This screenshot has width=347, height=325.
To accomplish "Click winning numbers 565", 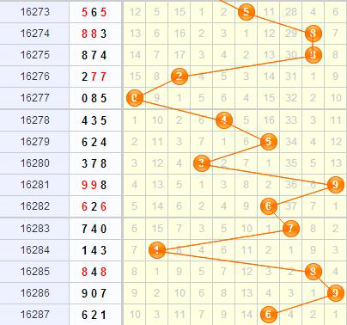I will 94,12.
